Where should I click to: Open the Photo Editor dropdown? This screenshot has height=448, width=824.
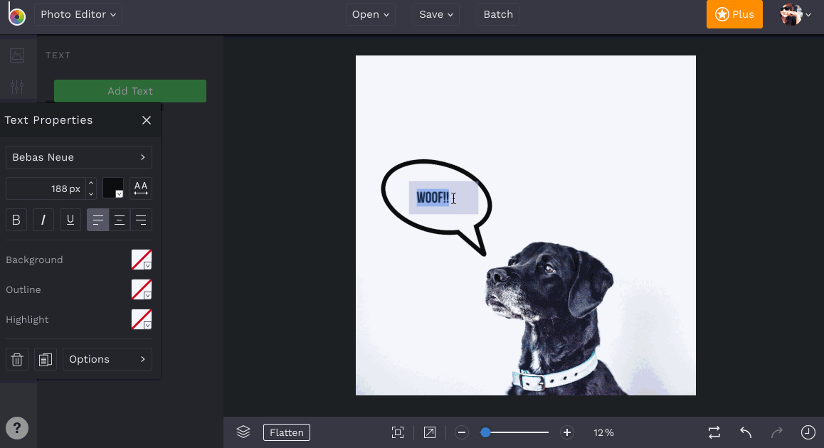(x=78, y=14)
